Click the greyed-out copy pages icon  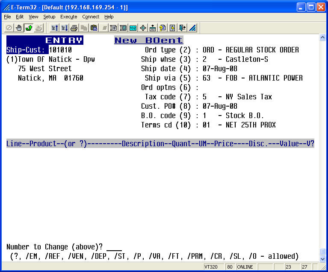(84, 28)
